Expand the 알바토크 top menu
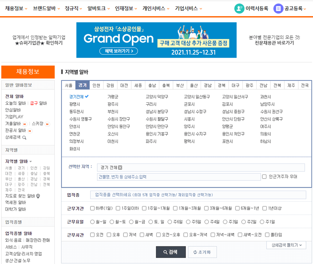 98,8
